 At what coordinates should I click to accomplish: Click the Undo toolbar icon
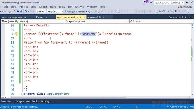[25, 12]
